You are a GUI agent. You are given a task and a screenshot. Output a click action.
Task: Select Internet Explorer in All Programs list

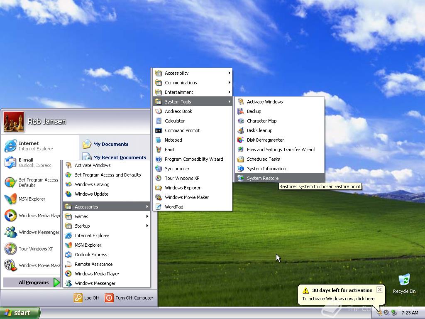[x=107, y=236]
